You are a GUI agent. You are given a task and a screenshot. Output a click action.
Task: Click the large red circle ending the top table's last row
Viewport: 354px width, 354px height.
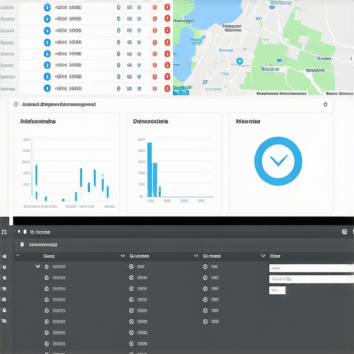pos(167,88)
